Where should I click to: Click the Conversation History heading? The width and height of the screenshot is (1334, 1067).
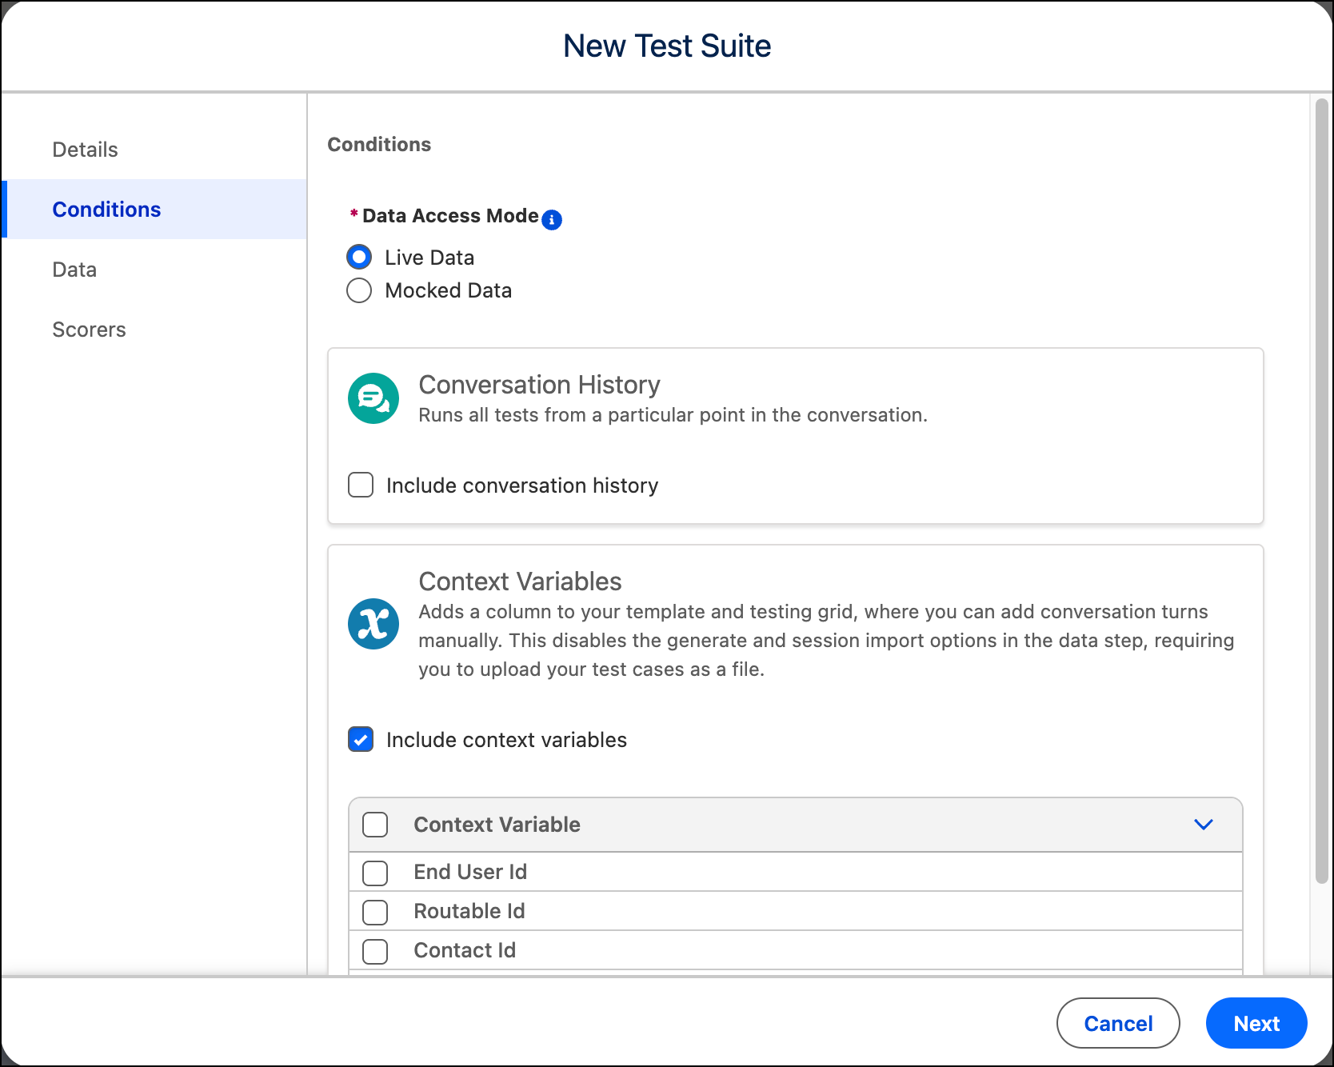[539, 385]
